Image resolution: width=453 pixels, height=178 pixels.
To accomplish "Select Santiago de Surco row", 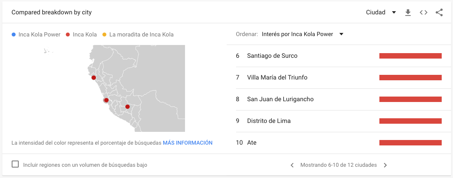I will [x=272, y=56].
